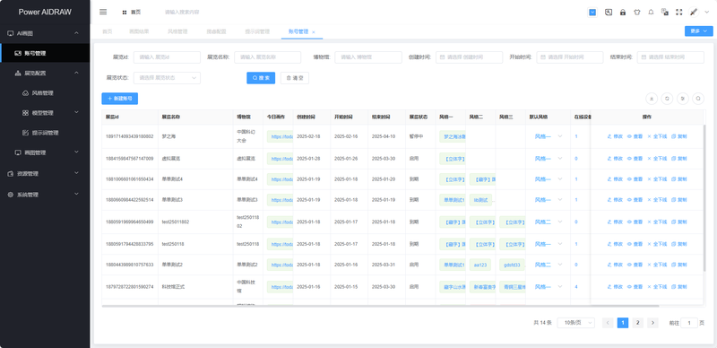Switch to the 提示词管理 tab
Screen dimensions: 717x348
[257, 32]
